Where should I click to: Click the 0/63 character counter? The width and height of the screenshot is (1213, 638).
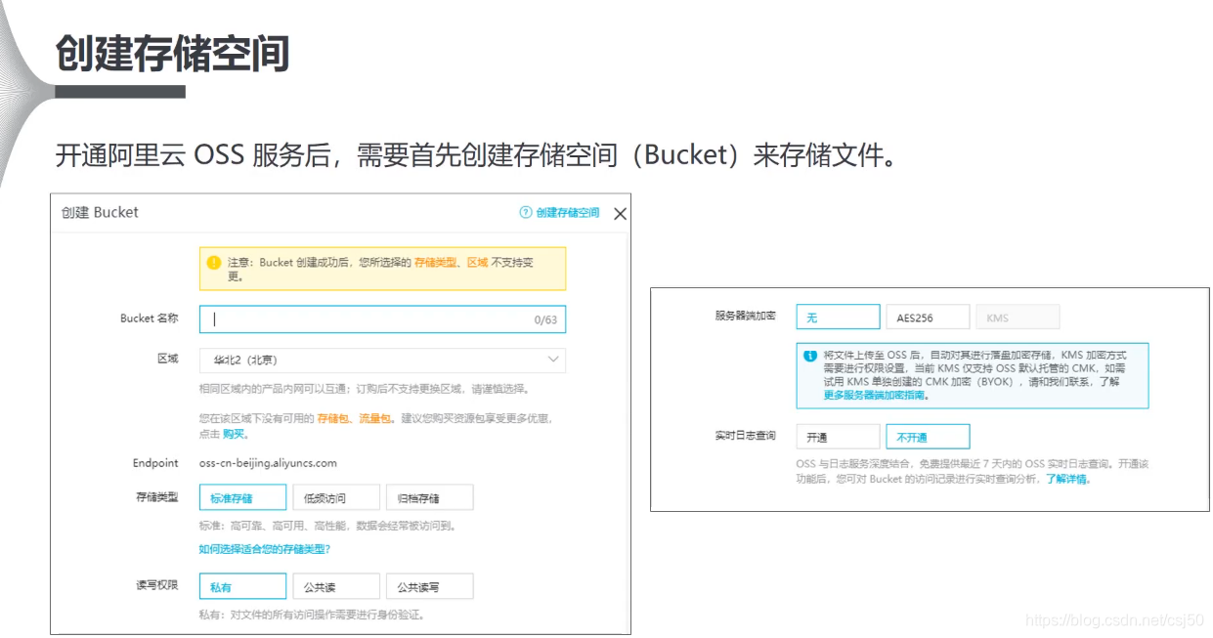pos(544,319)
